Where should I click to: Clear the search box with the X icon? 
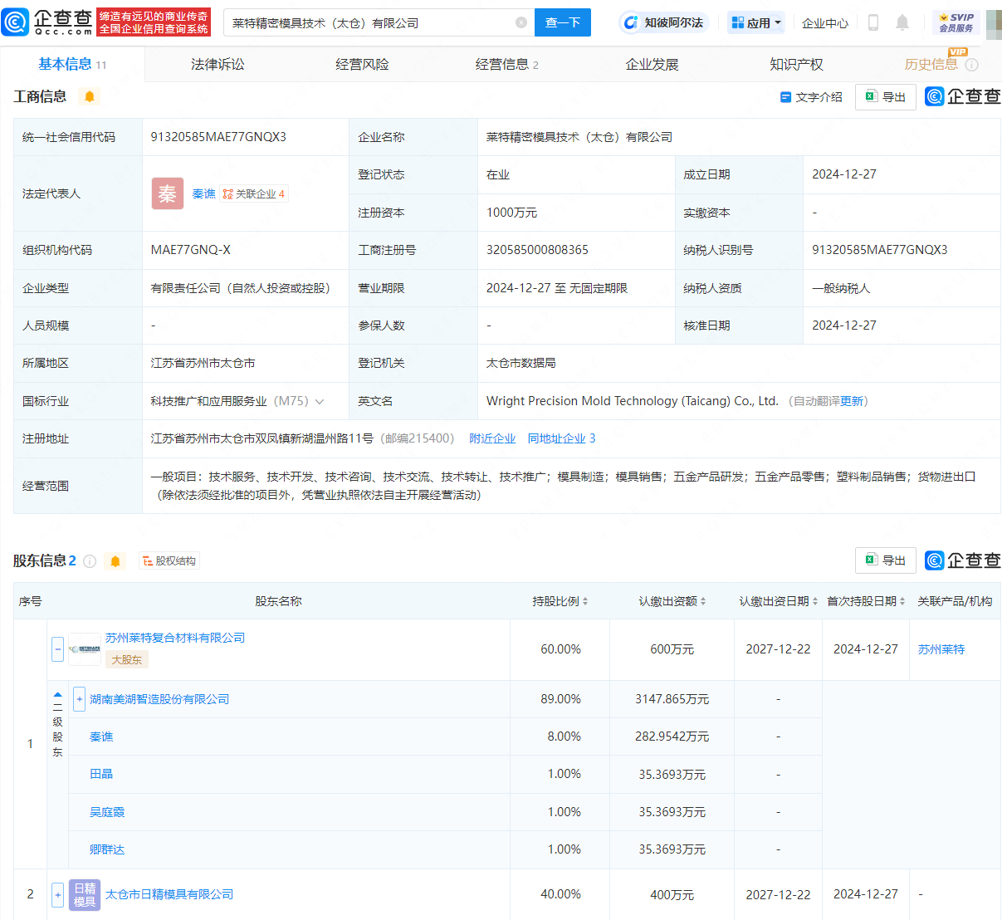point(521,22)
